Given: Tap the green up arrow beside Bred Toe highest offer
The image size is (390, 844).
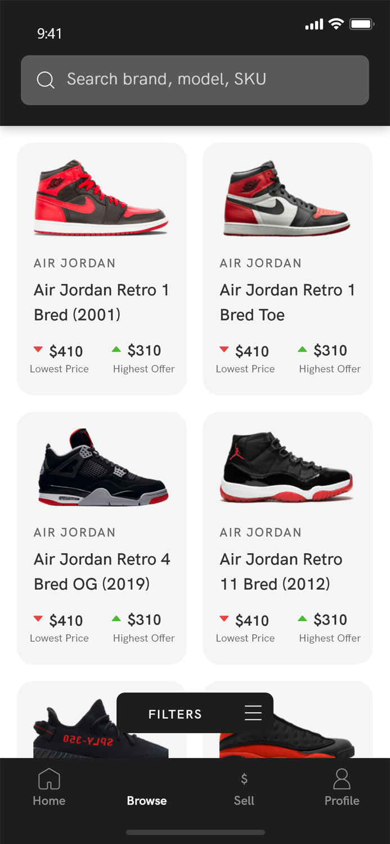Looking at the screenshot, I should [302, 349].
